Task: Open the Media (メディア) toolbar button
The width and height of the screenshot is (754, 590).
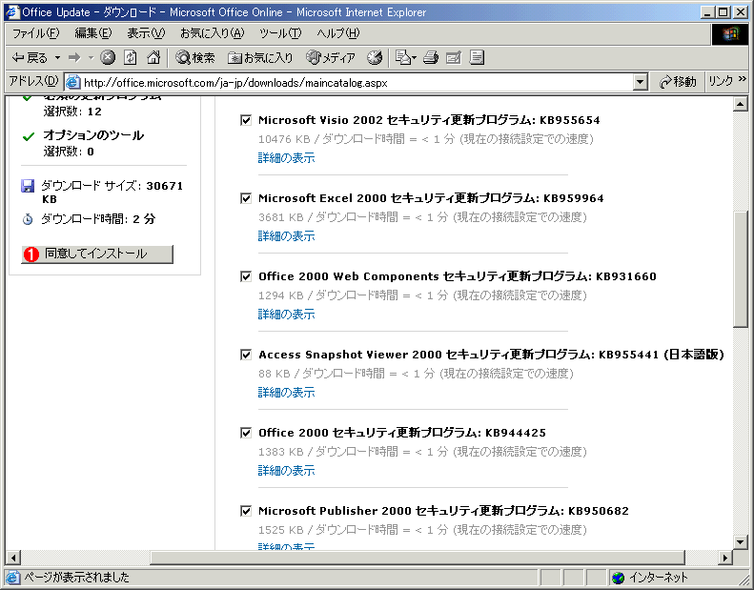Action: point(331,58)
